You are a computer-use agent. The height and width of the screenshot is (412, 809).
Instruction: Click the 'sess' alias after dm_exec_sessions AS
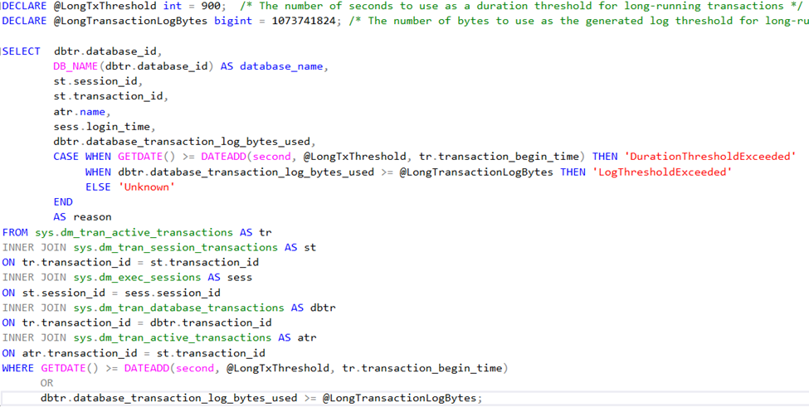point(240,277)
